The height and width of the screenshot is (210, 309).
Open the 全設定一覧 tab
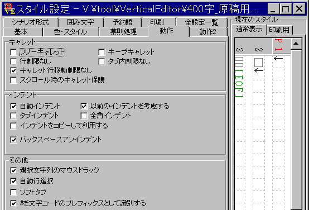pos(202,22)
